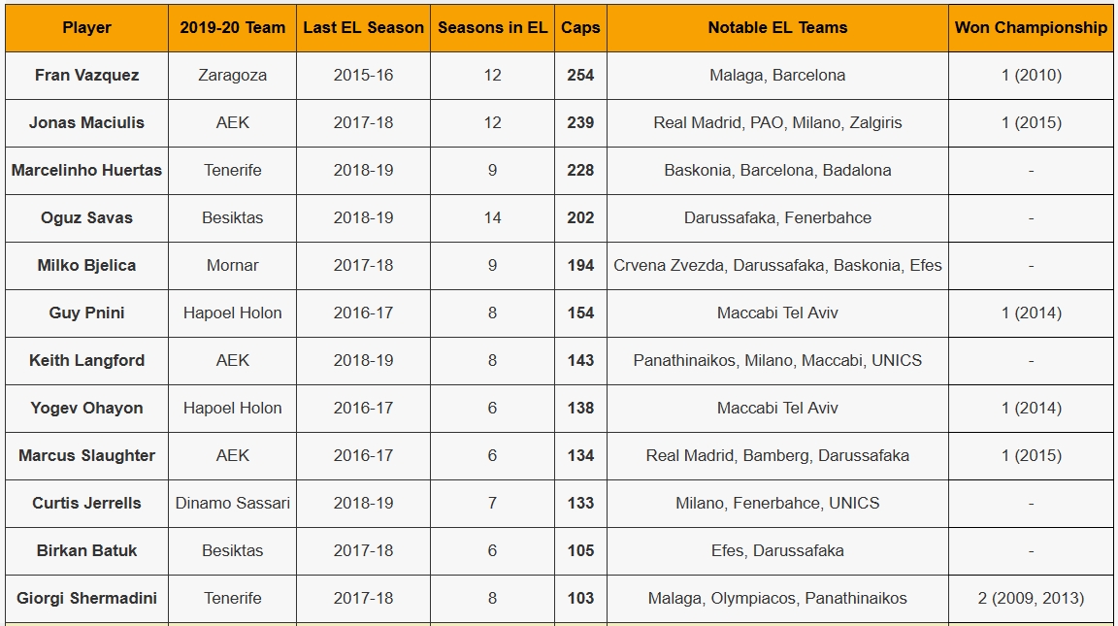Click the Player column header
The width and height of the screenshot is (1118, 626).
point(86,28)
